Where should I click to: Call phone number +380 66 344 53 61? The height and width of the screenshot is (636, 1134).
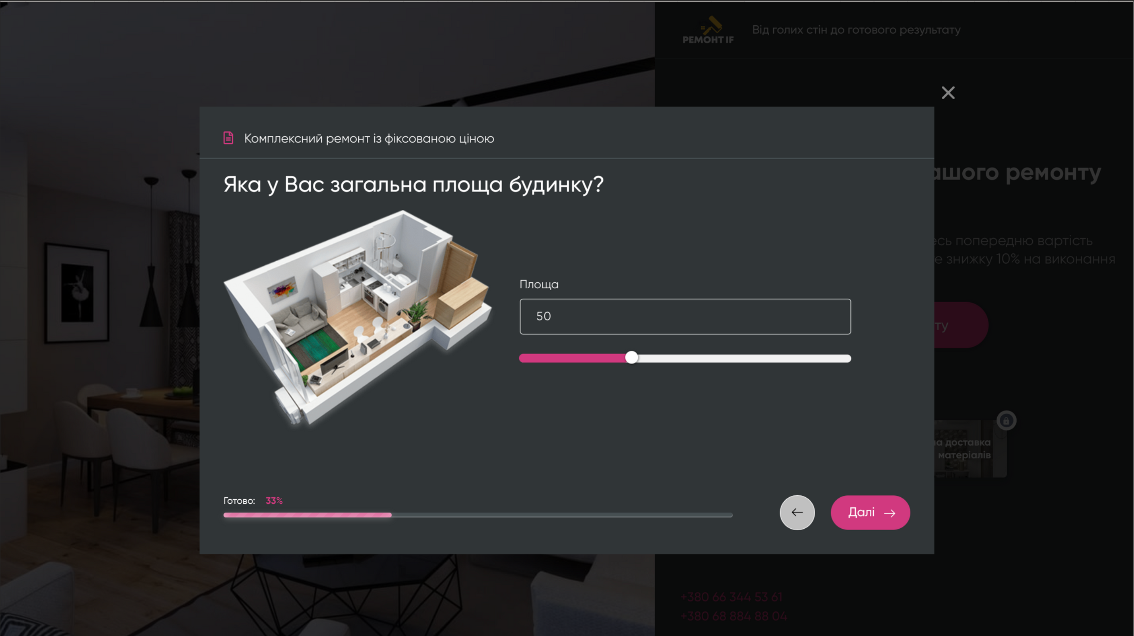[731, 597]
